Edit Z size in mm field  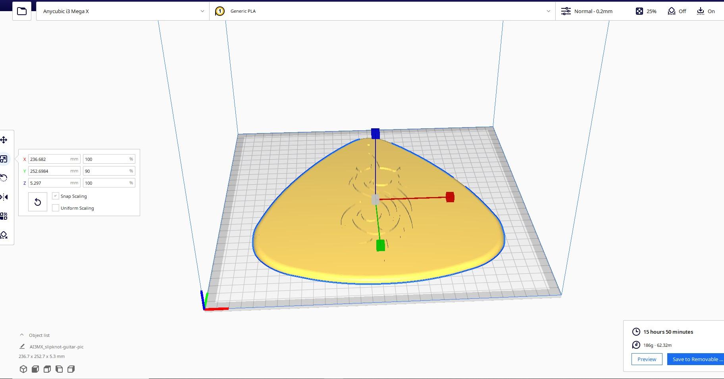54,183
